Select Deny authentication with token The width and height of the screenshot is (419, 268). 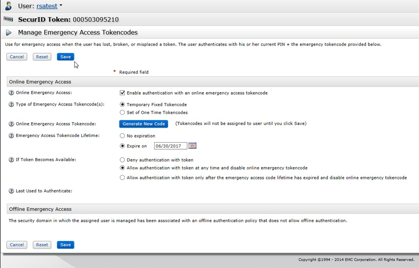coord(123,159)
